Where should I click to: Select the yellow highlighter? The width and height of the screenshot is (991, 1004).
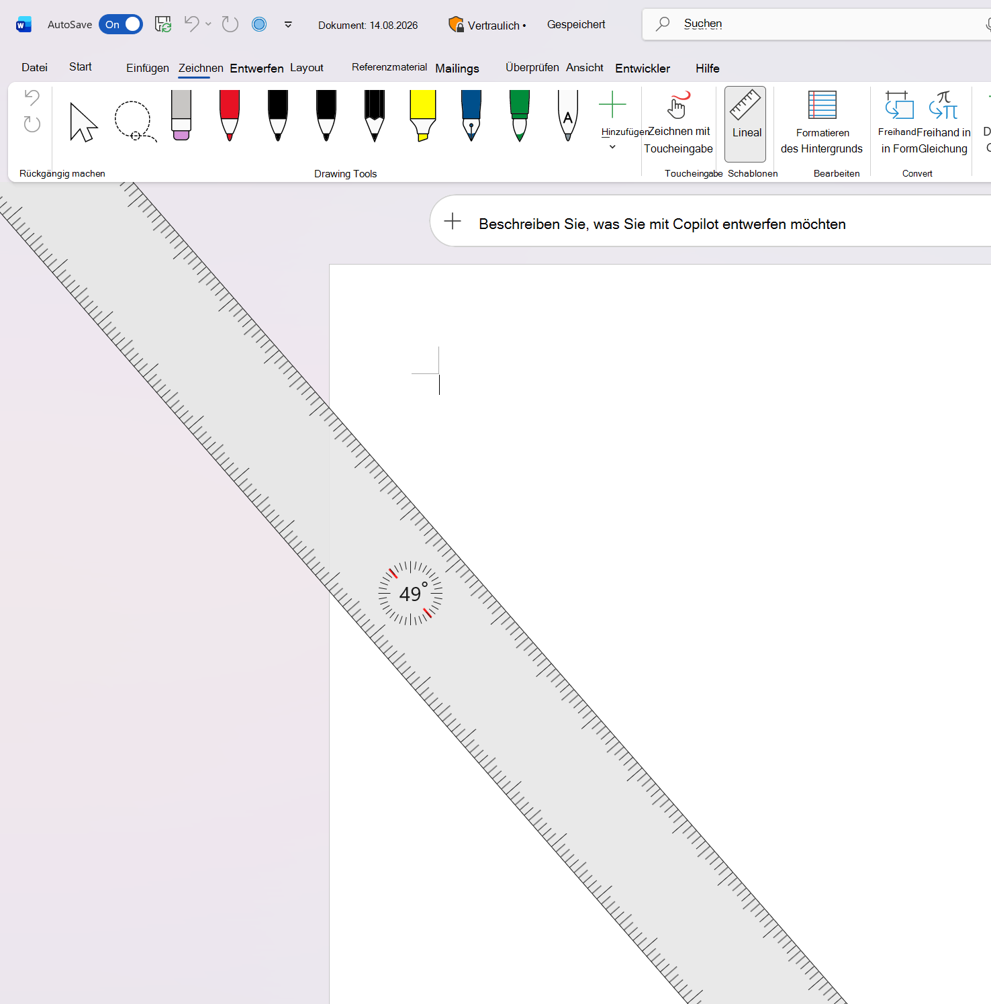(x=423, y=116)
